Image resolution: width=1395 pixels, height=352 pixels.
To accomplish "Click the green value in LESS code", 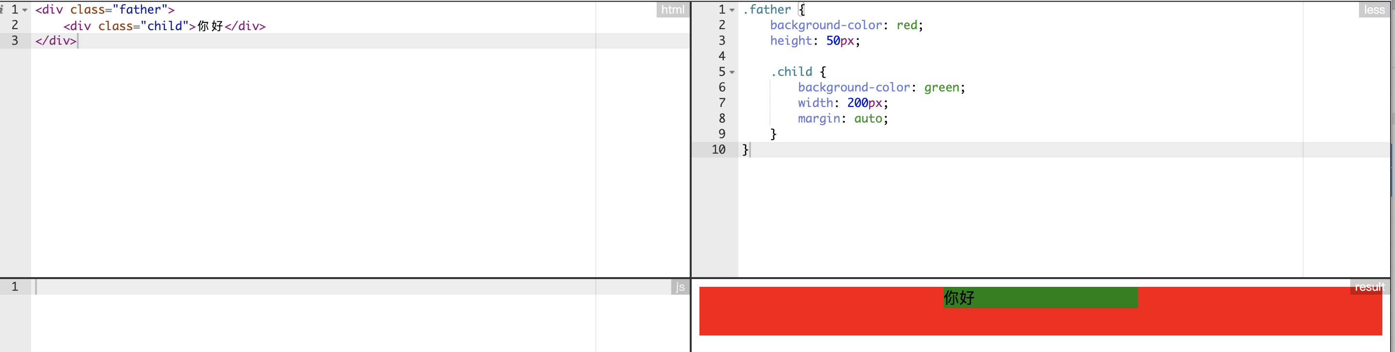I will pos(941,88).
